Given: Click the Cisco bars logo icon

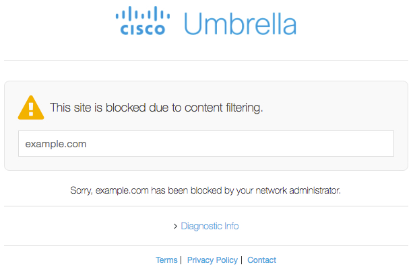Looking at the screenshot, I should [143, 14].
